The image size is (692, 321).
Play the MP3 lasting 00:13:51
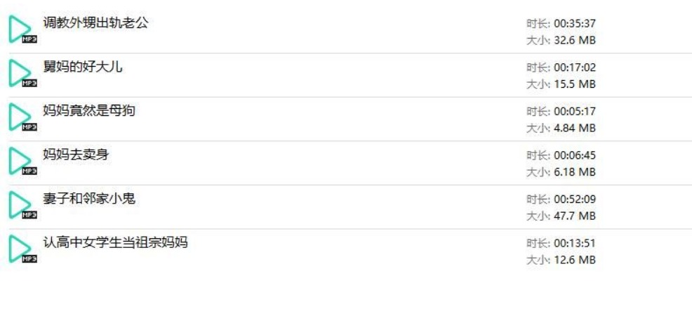(x=22, y=249)
